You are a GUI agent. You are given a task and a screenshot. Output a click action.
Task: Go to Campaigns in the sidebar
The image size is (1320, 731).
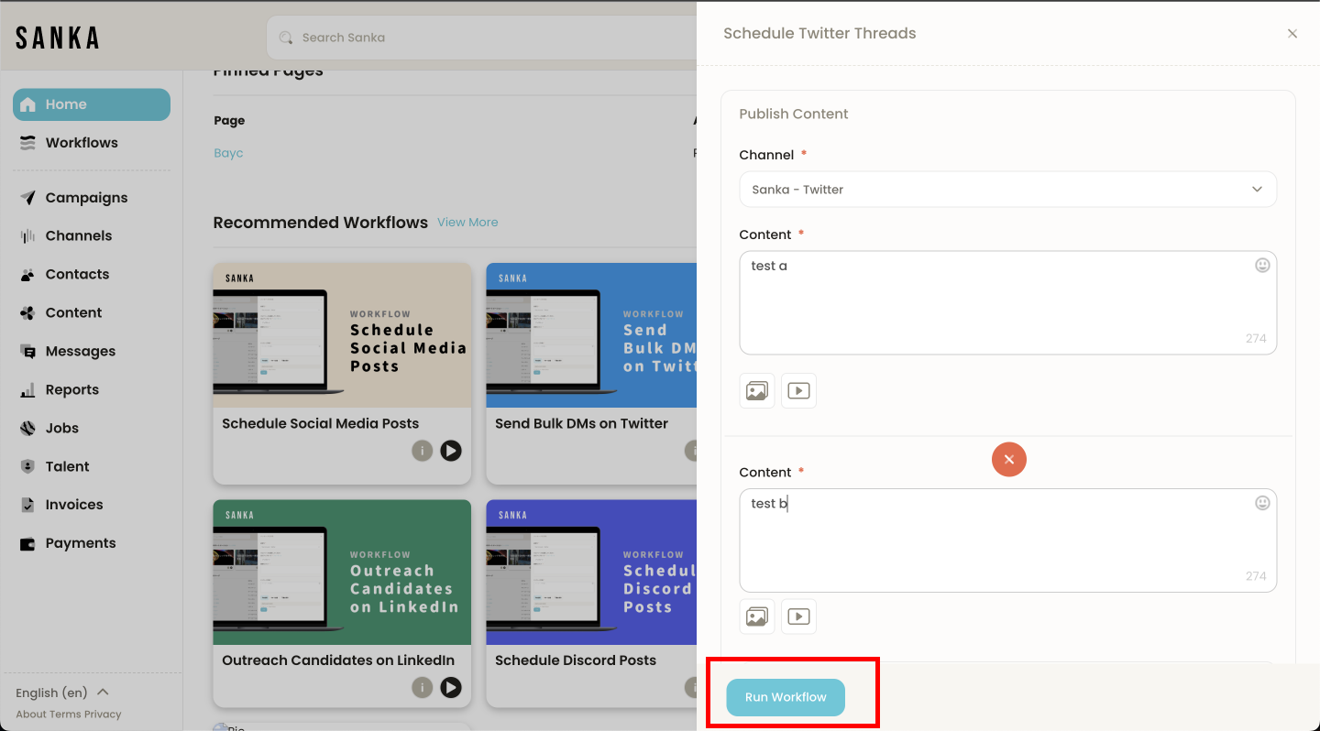(x=86, y=198)
